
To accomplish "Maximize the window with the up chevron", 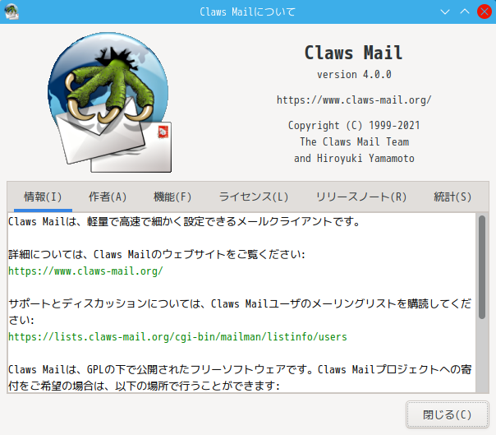I will click(x=464, y=12).
